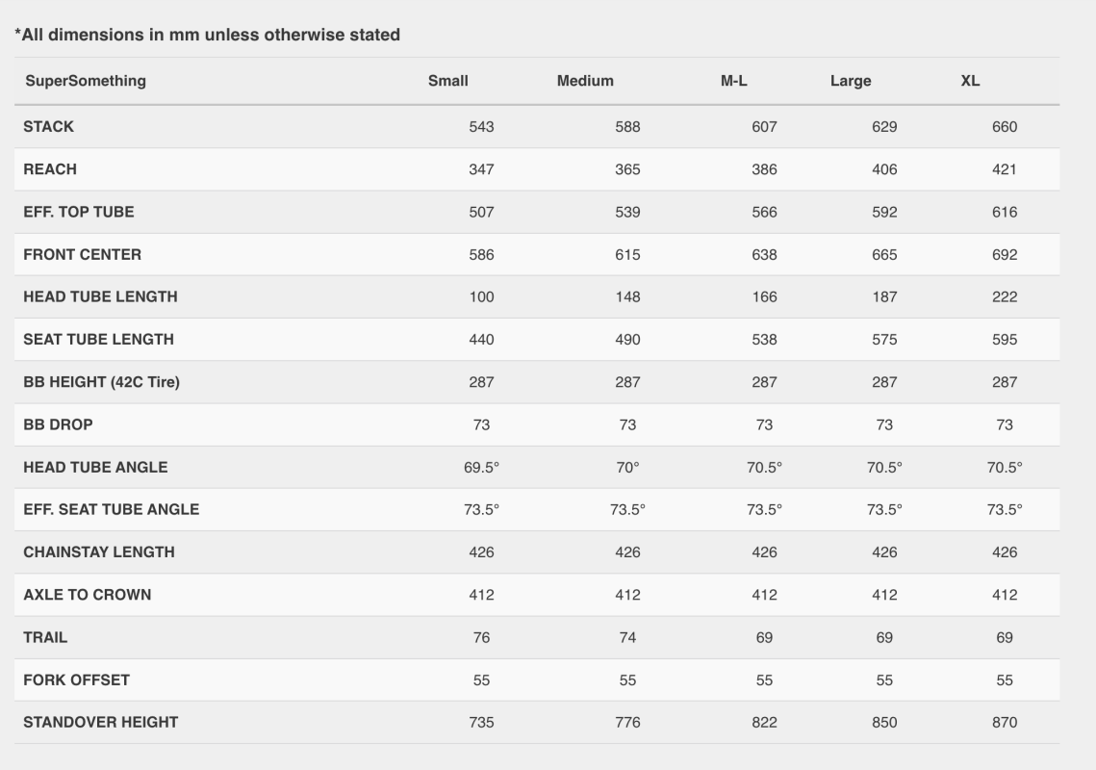Select the Small reach value 347
This screenshot has width=1096, height=770.
(x=481, y=169)
